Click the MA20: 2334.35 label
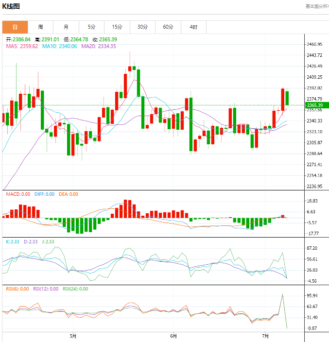 click(99, 46)
